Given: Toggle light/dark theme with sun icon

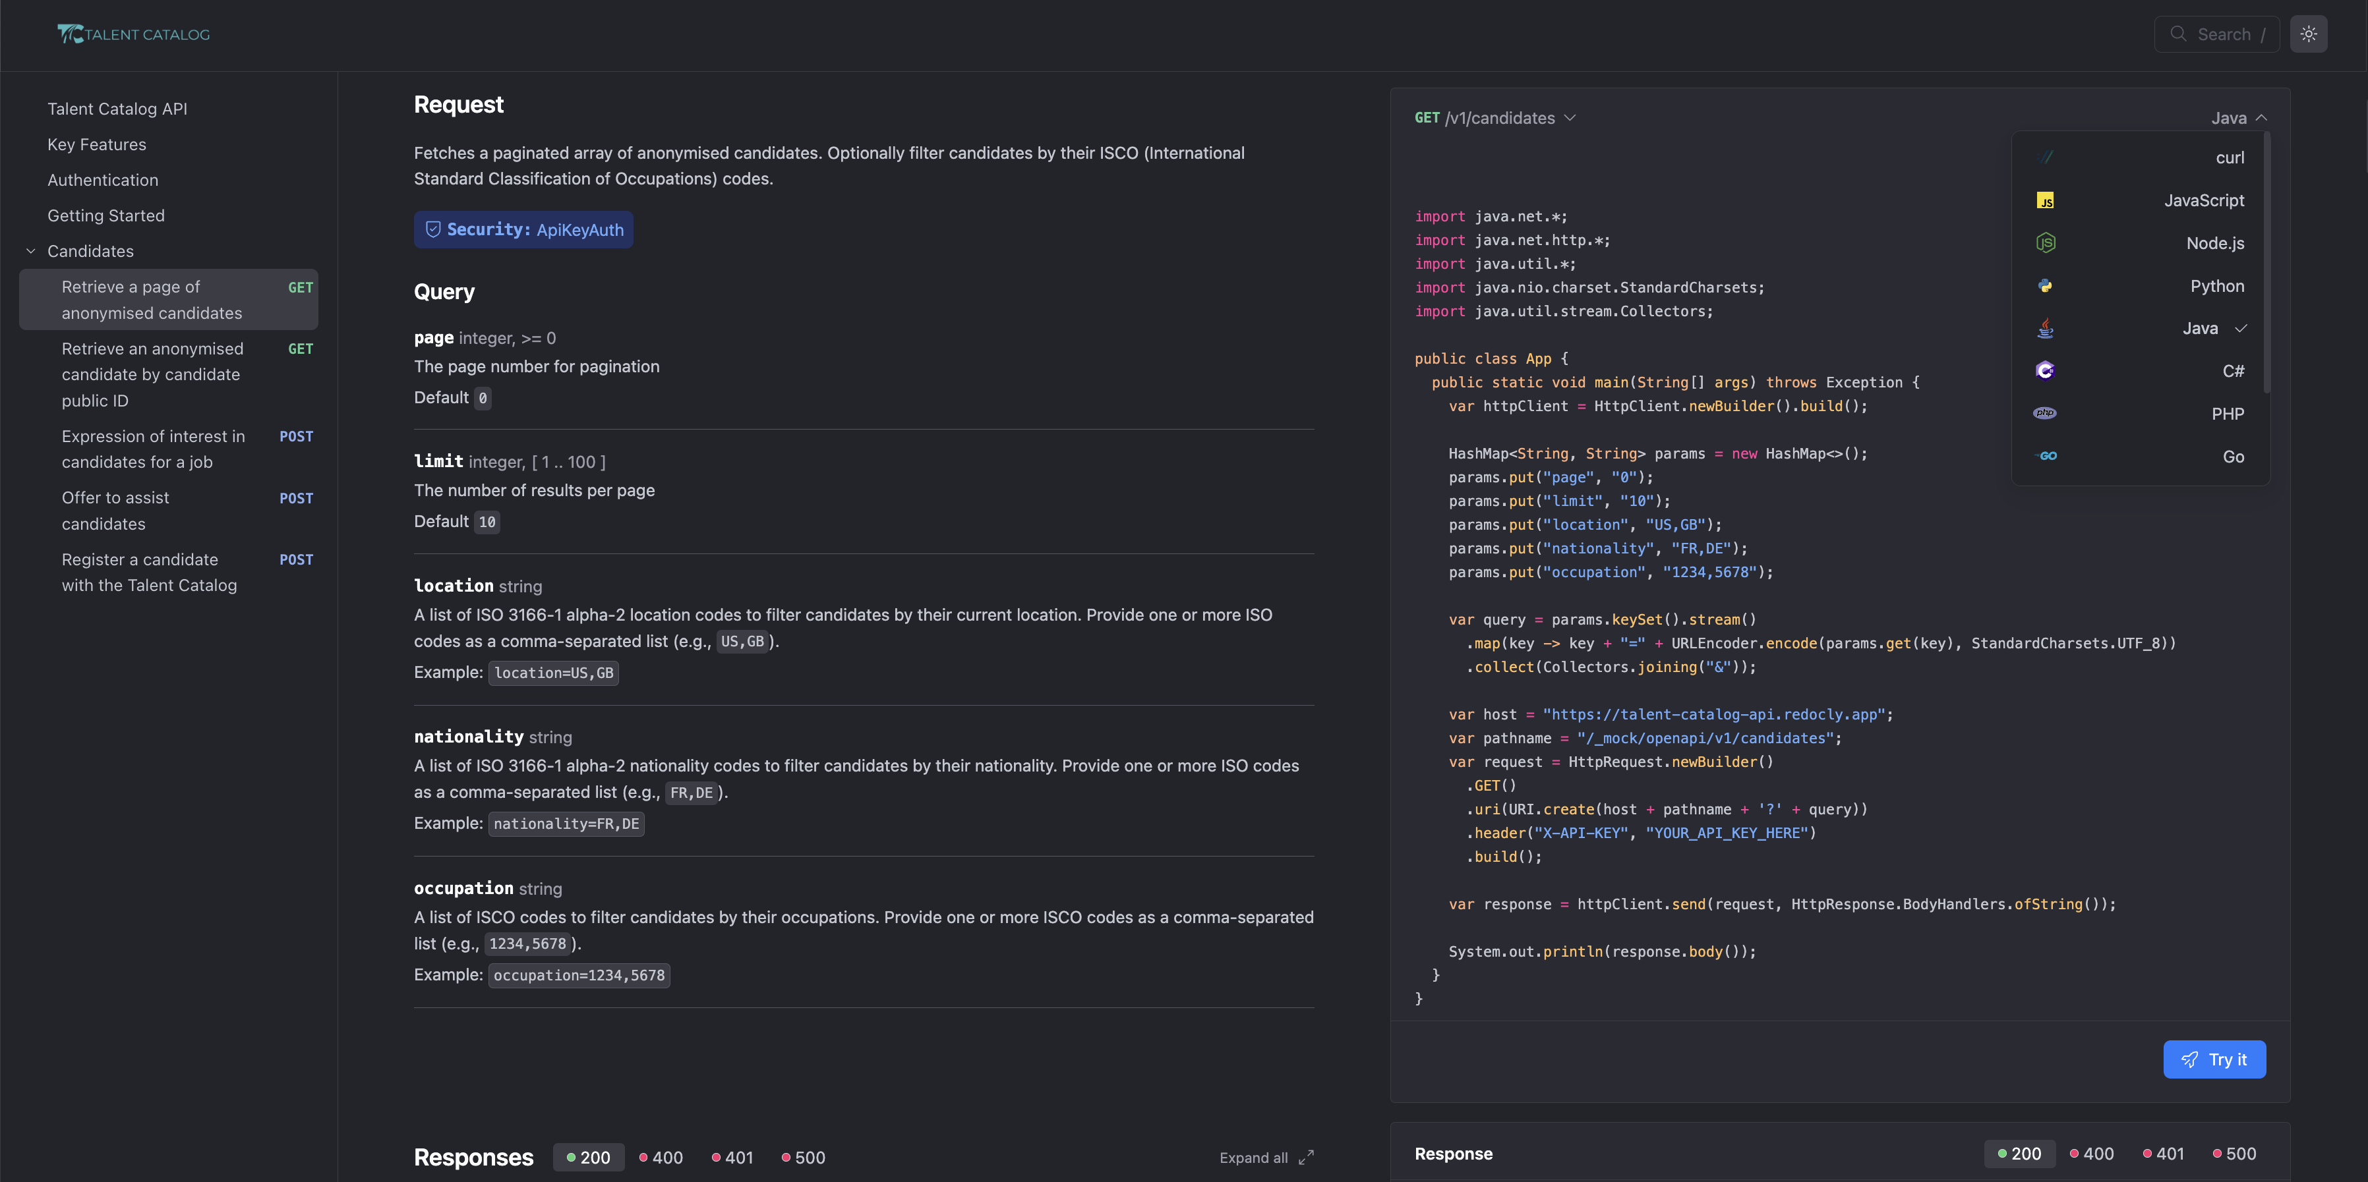Looking at the screenshot, I should point(2309,34).
